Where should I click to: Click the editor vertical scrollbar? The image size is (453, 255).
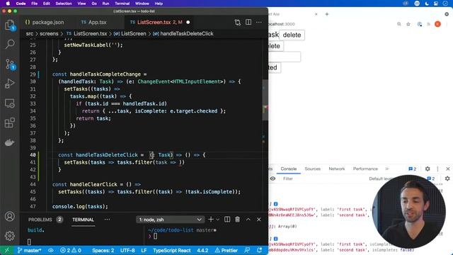265,100
